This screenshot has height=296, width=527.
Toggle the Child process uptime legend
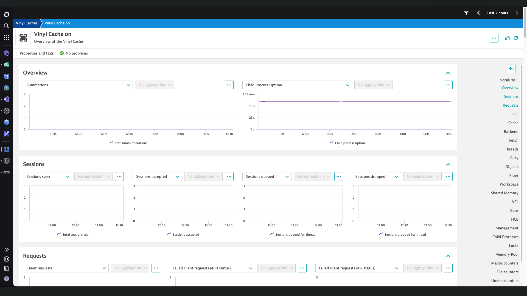(348, 143)
